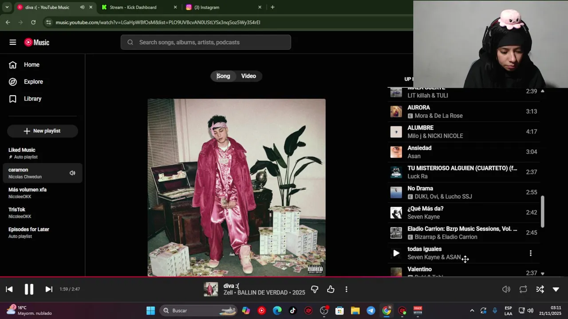Screen dimensions: 568x319
Task: Click the taskbar Buscar search box
Action: [x=198, y=311]
